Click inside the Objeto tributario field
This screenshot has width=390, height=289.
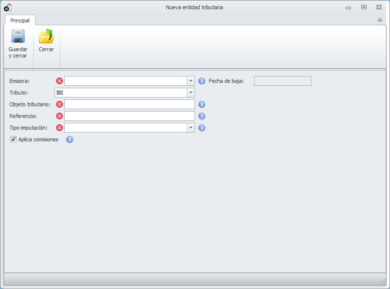tap(129, 104)
